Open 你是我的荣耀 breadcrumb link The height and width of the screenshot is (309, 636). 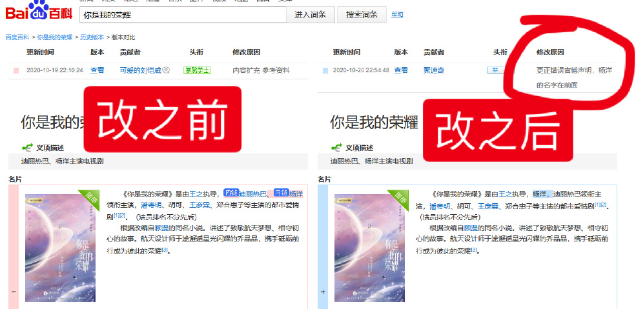coord(55,37)
